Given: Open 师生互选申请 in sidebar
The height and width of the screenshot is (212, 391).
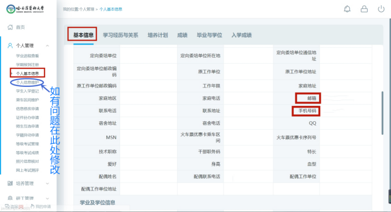Looking at the screenshot, I should coord(27,126).
